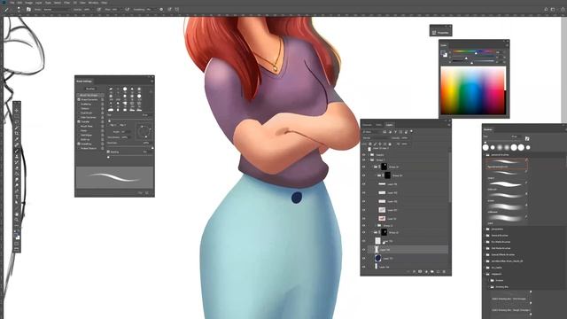Viewport: 567px width, 319px height.
Task: Toggle Shape Dynamics checkbox
Action: point(79,99)
